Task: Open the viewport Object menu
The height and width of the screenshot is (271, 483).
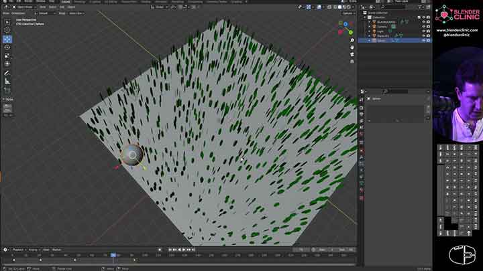Action: [71, 7]
